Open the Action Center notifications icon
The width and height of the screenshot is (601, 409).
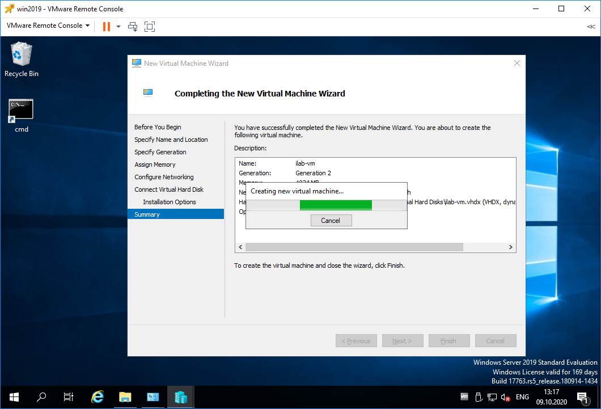click(x=582, y=398)
